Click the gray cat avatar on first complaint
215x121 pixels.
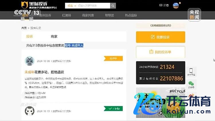[x=30, y=61]
